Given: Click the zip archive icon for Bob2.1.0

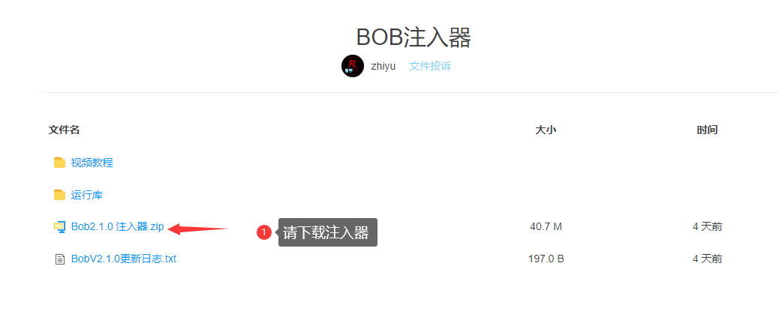Looking at the screenshot, I should pyautogui.click(x=59, y=227).
